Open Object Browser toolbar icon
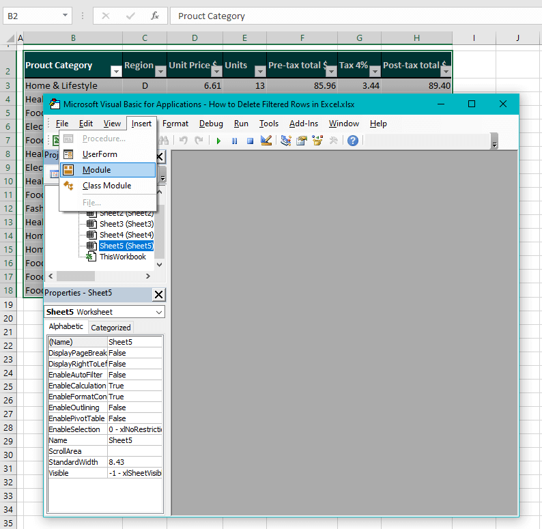This screenshot has width=542, height=529. pyautogui.click(x=317, y=141)
